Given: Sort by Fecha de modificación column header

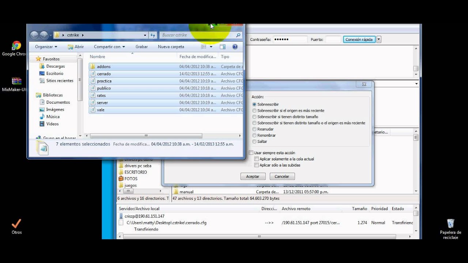Looking at the screenshot, I should (198, 57).
